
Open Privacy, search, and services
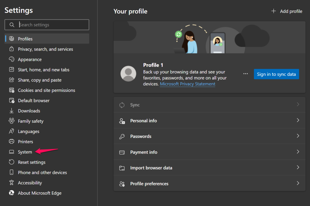47,49
